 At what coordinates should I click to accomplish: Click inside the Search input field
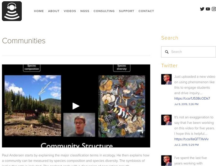click(x=189, y=52)
